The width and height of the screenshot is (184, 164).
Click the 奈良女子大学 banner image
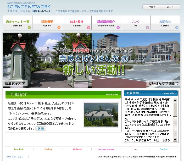click(47, 60)
